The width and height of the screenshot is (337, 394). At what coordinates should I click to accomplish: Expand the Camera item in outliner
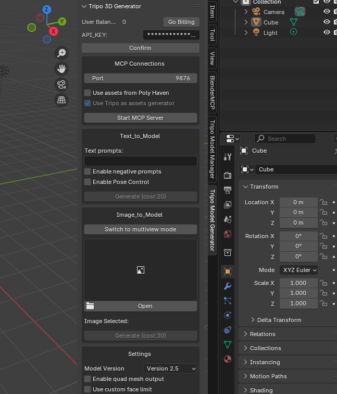246,12
